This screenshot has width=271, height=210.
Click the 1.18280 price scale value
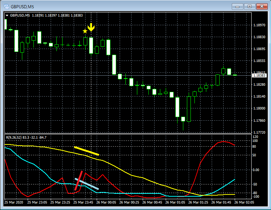pyautogui.click(x=259, y=85)
